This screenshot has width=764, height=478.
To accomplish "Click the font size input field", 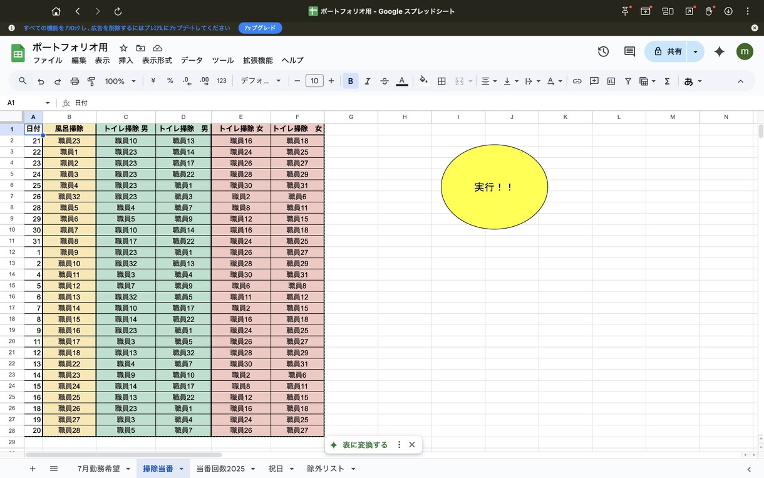I will [314, 81].
